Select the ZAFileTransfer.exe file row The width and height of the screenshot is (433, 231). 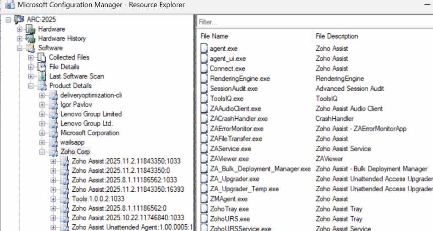pos(236,139)
